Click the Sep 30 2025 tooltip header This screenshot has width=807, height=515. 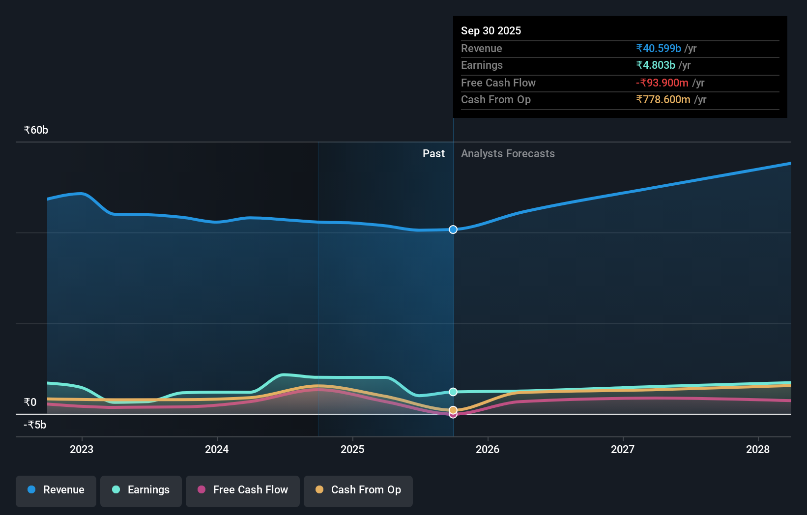click(x=491, y=30)
